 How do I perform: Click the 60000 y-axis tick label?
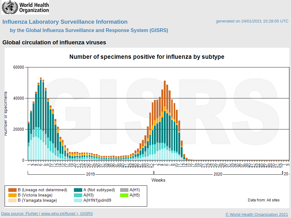point(18,67)
